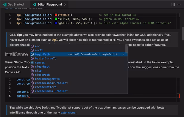
Task: Close the Editor Playground tab
Action: tap(65, 4)
